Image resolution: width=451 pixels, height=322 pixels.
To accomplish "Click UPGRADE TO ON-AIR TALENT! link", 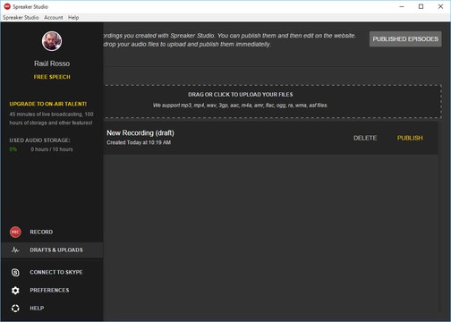I will pyautogui.click(x=48, y=104).
